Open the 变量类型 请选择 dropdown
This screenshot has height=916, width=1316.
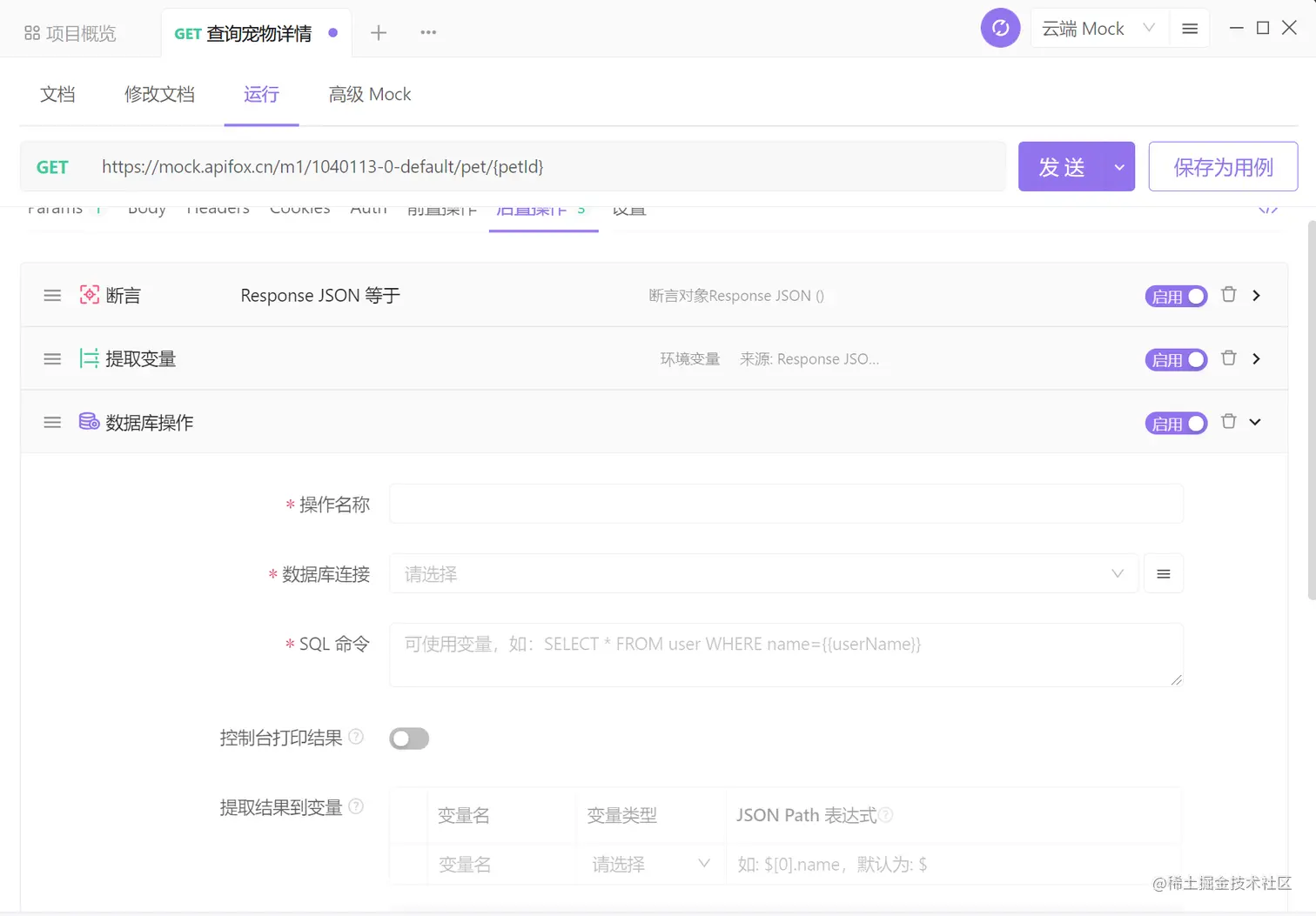pyautogui.click(x=651, y=865)
